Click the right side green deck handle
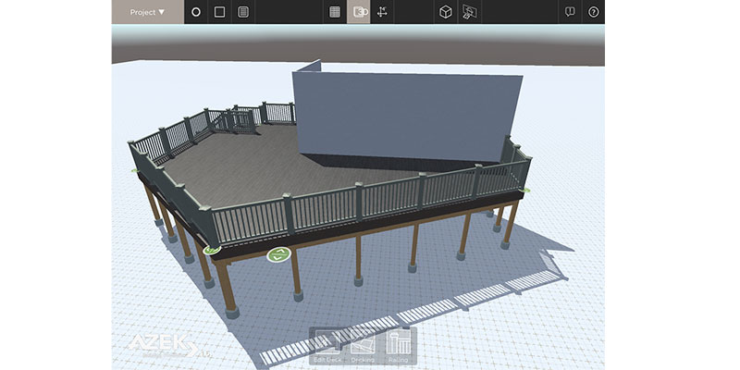Image resolution: width=740 pixels, height=370 pixels. pos(526,190)
